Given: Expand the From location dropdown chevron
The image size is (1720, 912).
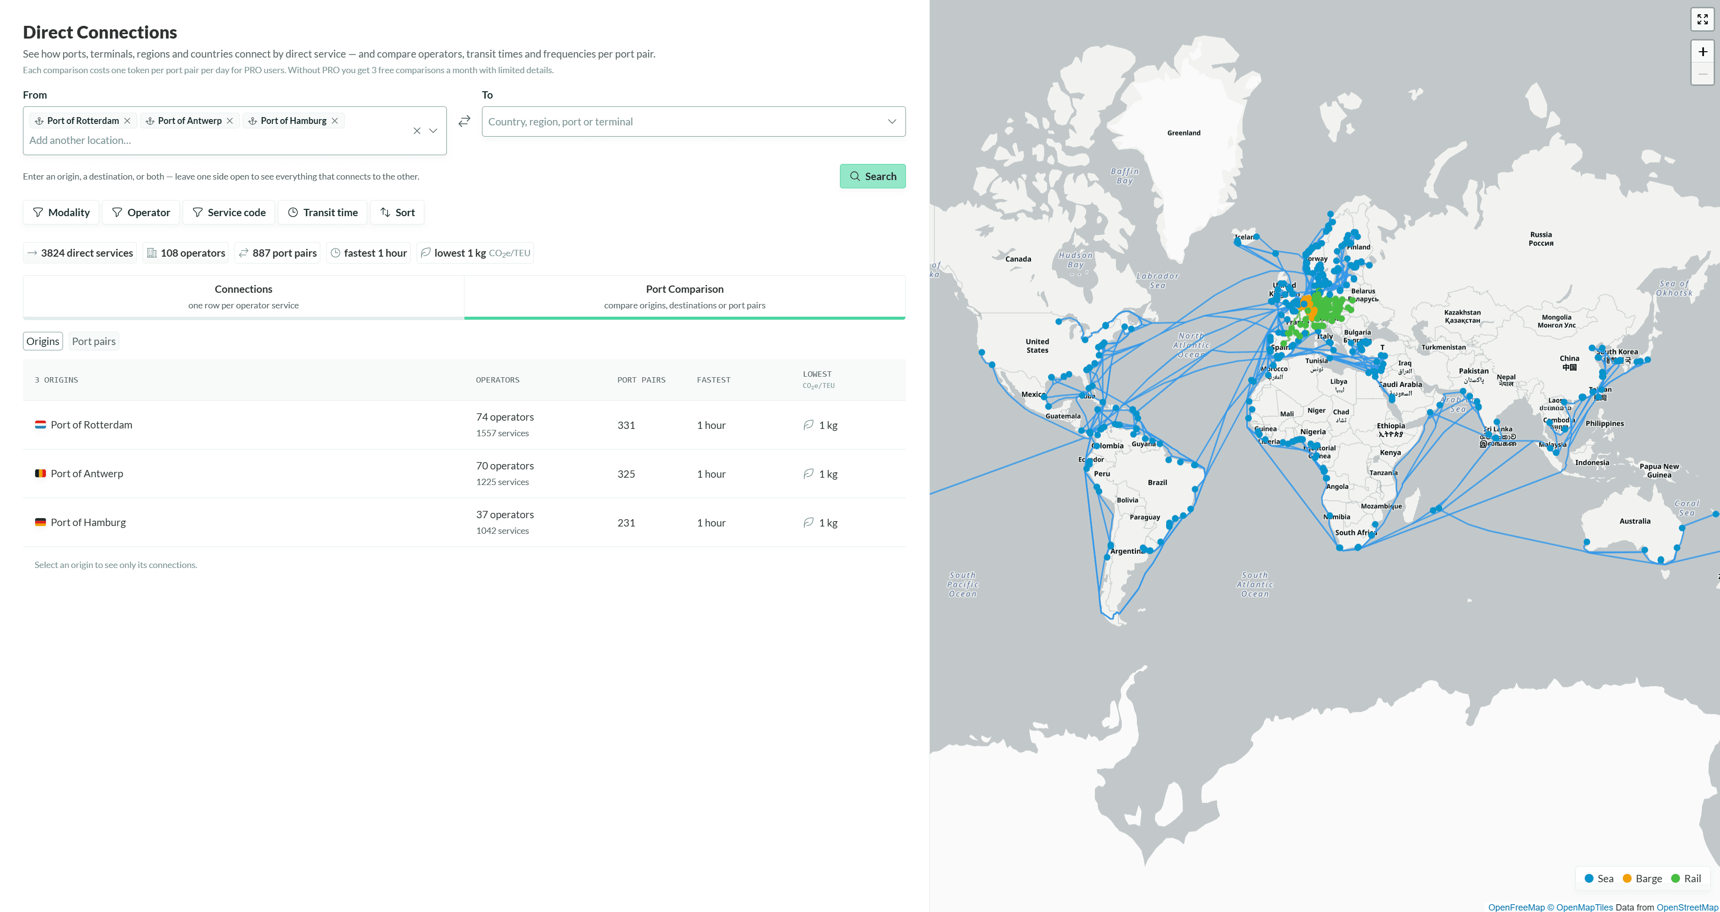Looking at the screenshot, I should 433,131.
